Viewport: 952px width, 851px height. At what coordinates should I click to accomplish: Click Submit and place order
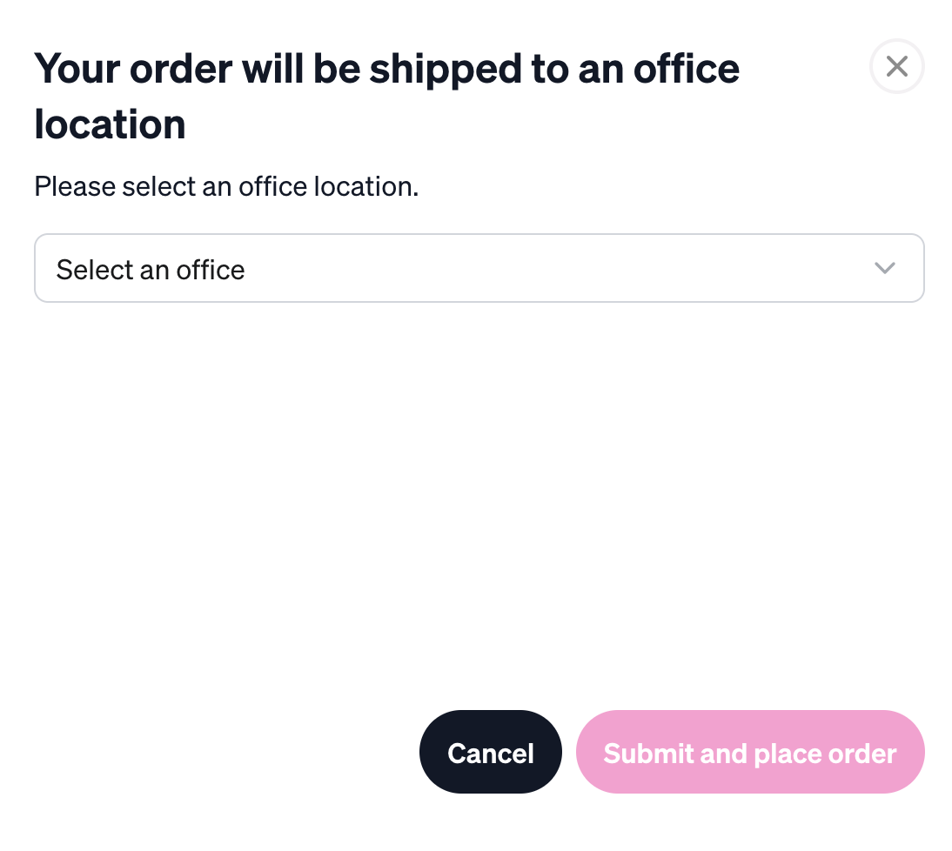coord(750,752)
